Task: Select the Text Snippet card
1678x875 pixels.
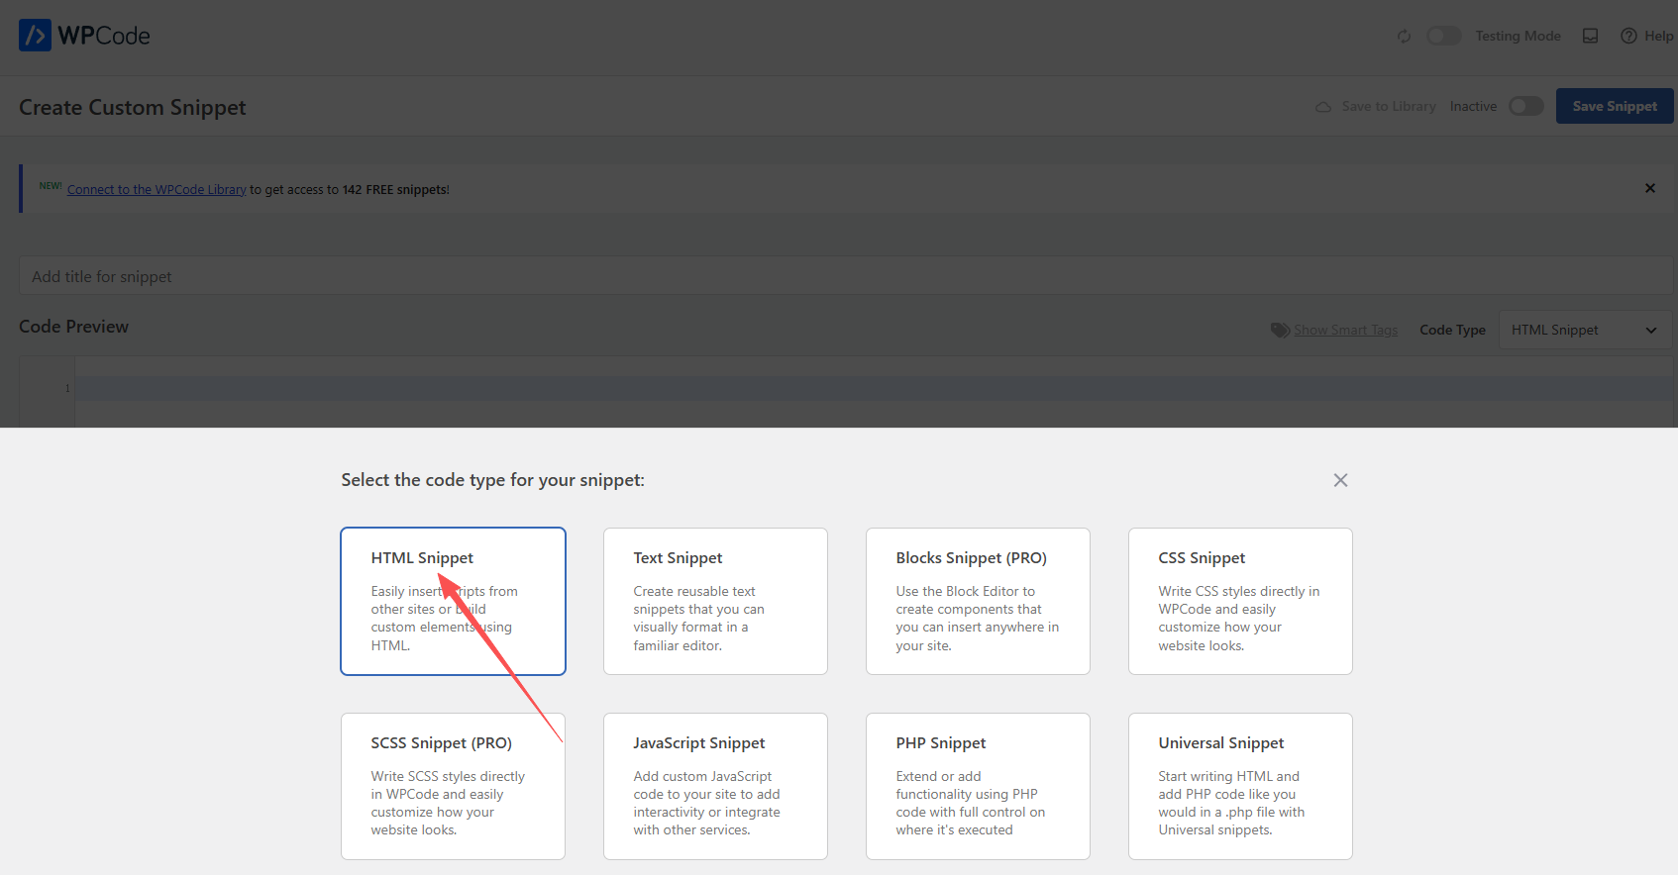Action: pos(715,601)
